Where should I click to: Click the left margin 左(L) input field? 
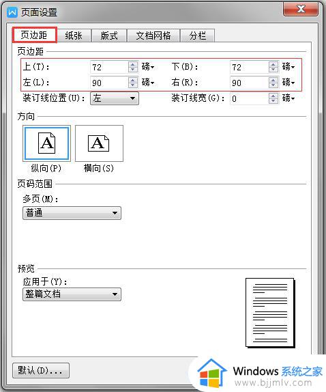pos(109,83)
